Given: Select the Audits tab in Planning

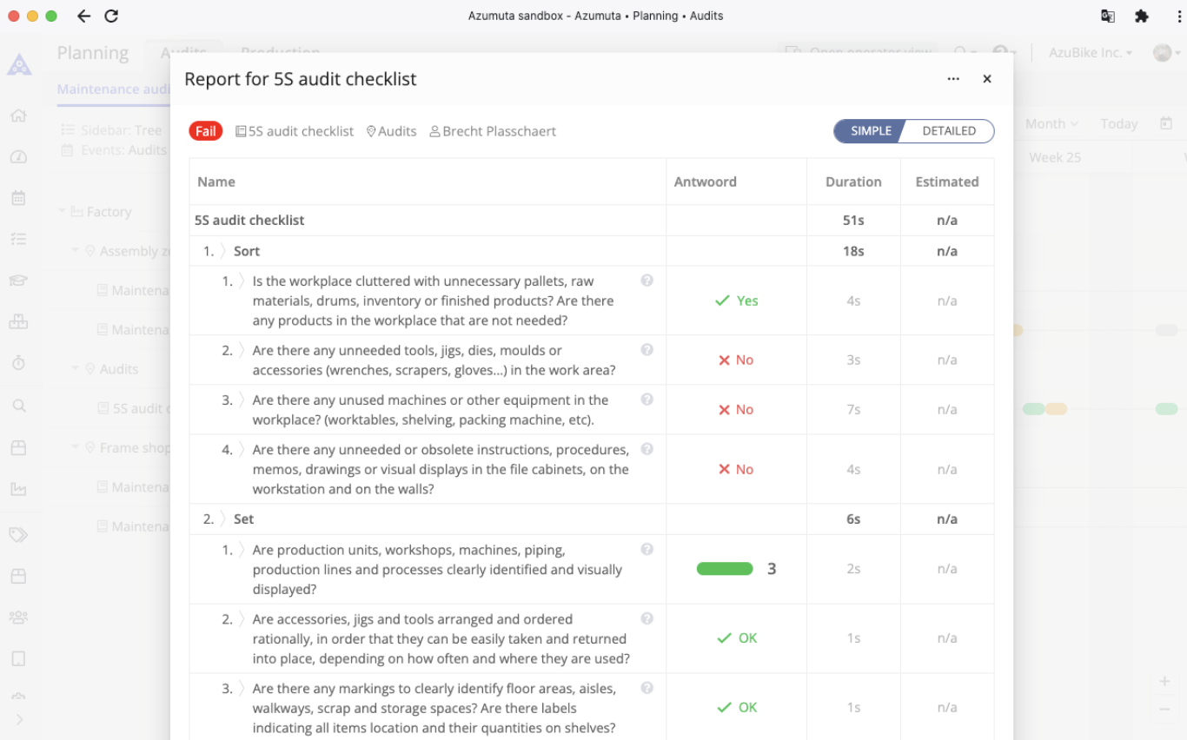Looking at the screenshot, I should (x=183, y=52).
